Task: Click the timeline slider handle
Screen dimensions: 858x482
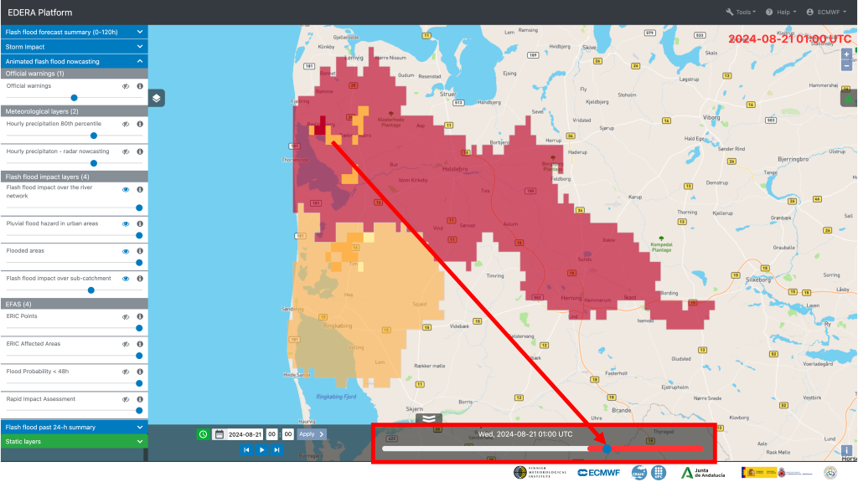Action: click(x=607, y=449)
